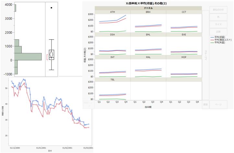Screen dimensions: 234x153
Task: Click the mean diamond in the box plot
Action: click(x=51, y=55)
